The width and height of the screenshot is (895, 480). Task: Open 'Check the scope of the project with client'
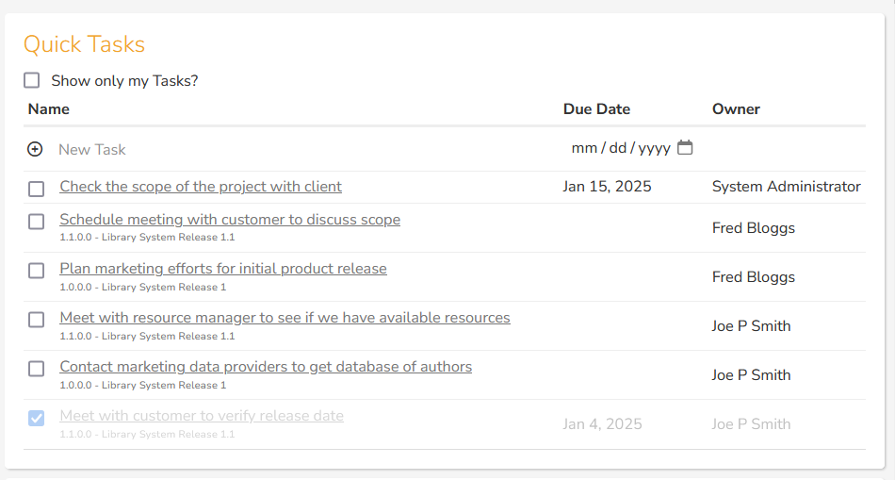pos(201,187)
